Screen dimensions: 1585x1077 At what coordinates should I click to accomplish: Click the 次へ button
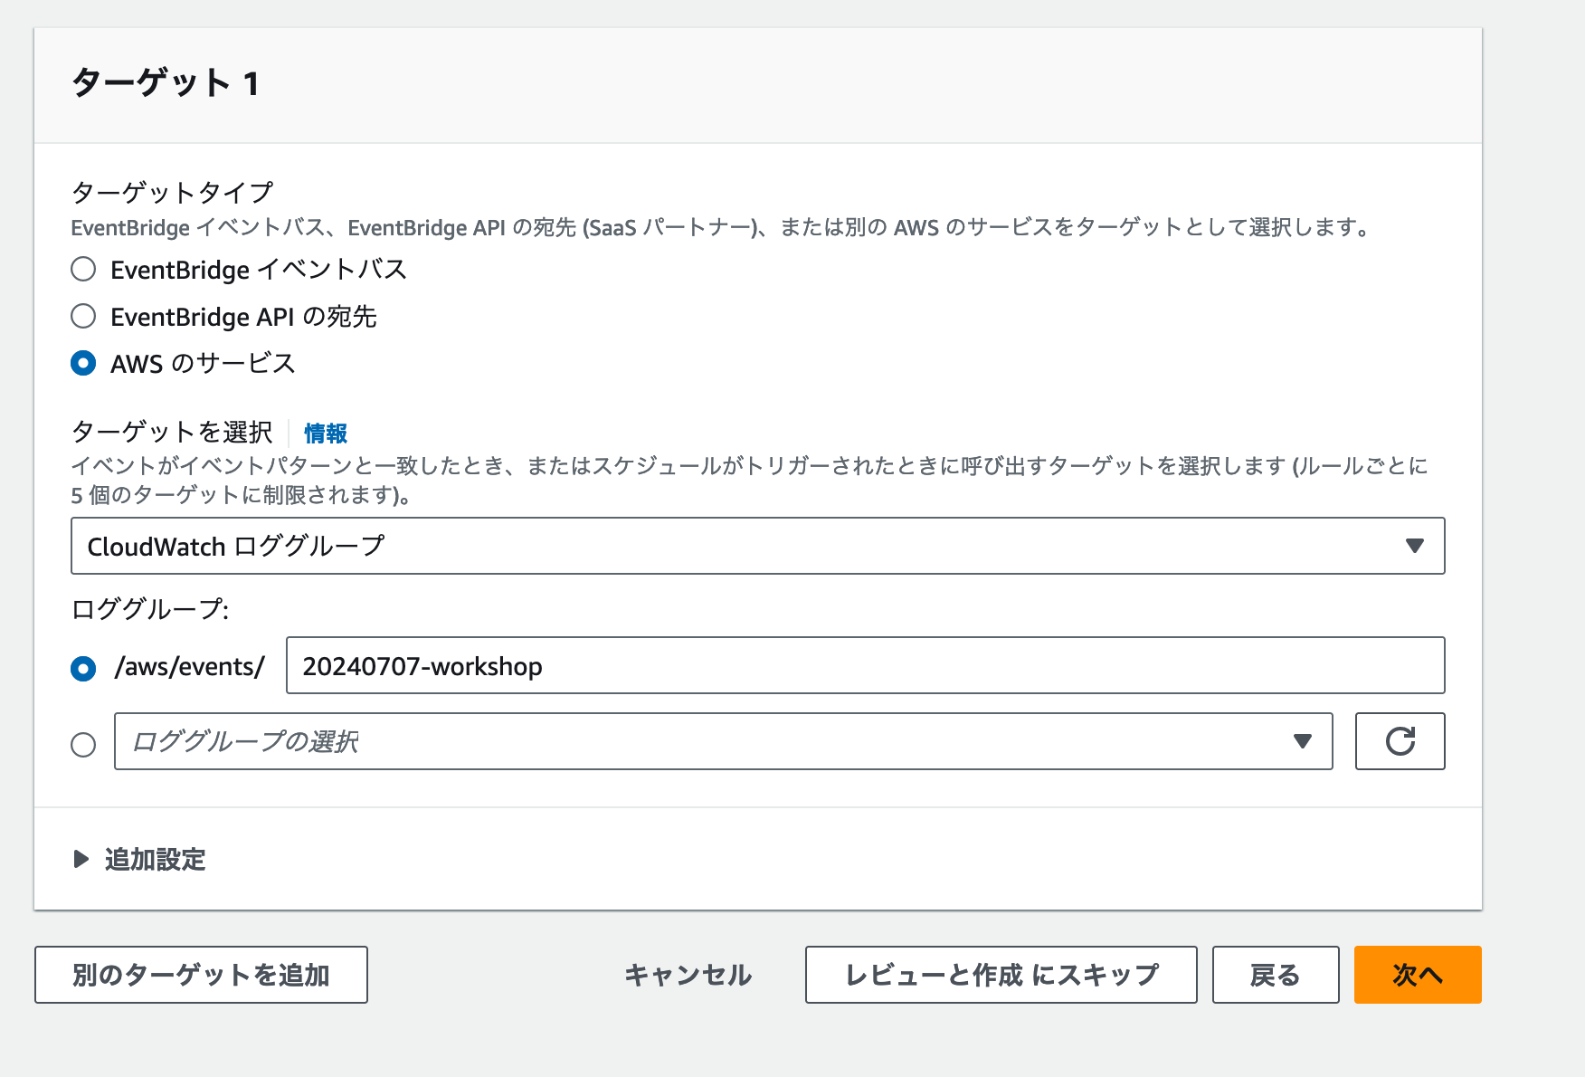pyautogui.click(x=1417, y=975)
